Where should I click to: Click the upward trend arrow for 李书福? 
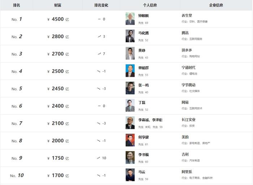click(x=99, y=158)
